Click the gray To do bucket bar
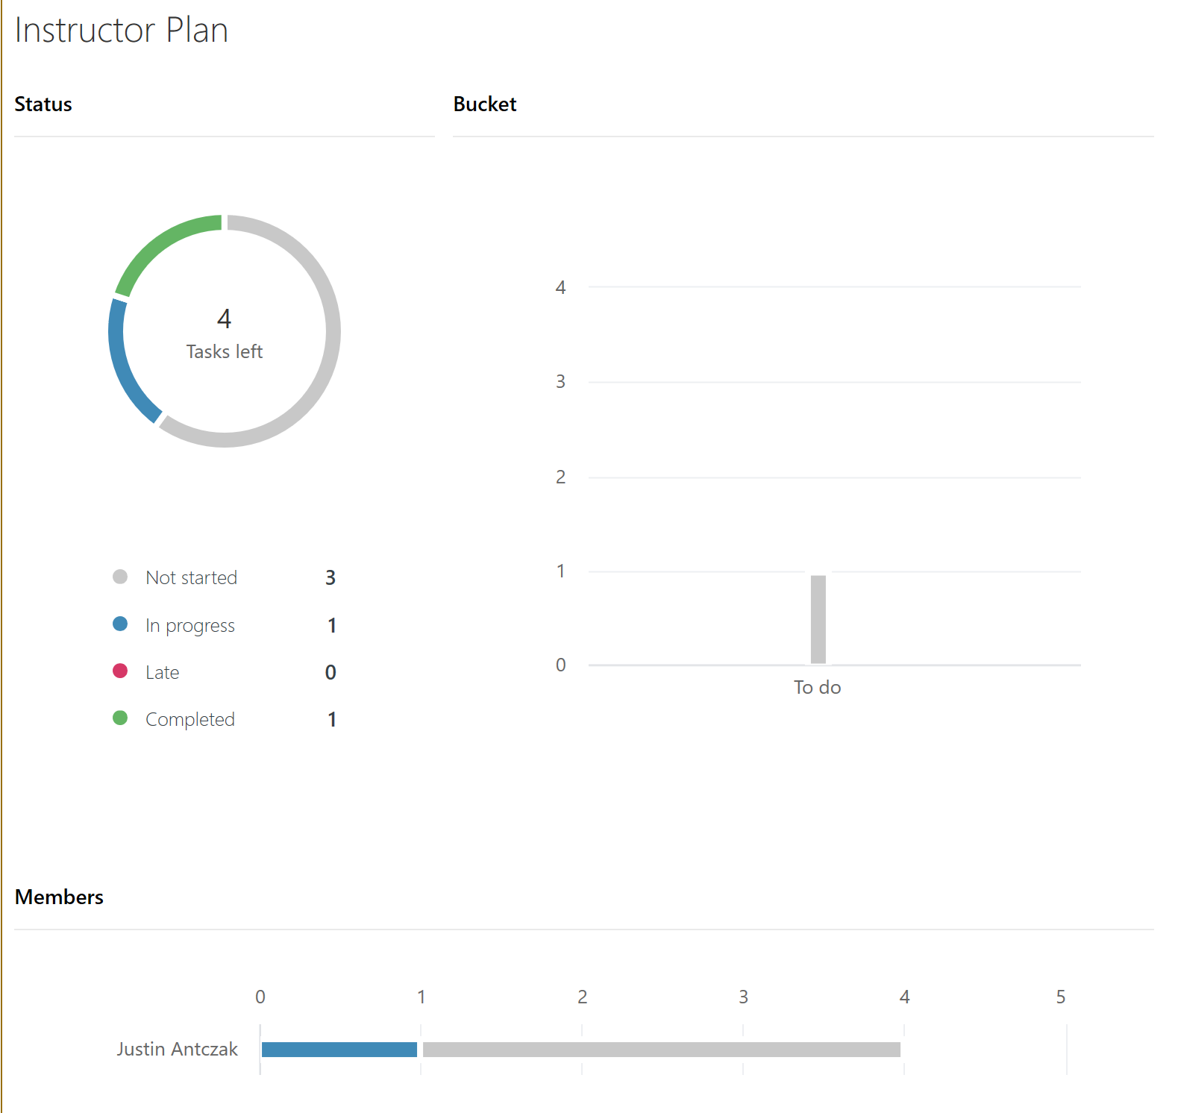The width and height of the screenshot is (1178, 1113). point(818,619)
